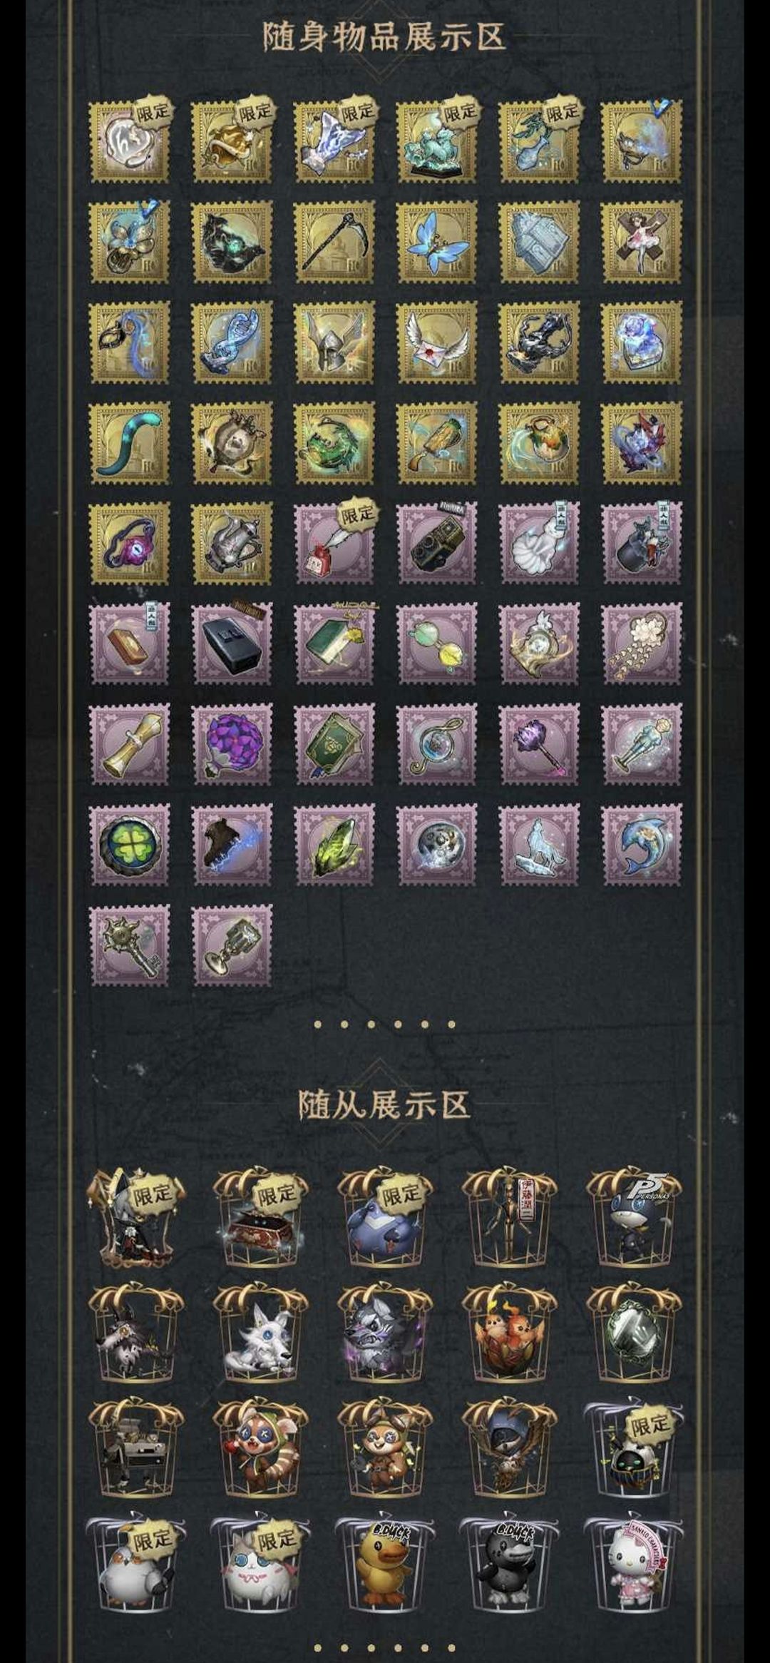770x1663 pixels.
Task: Click the howling wolf accessory stamp
Action: point(539,845)
